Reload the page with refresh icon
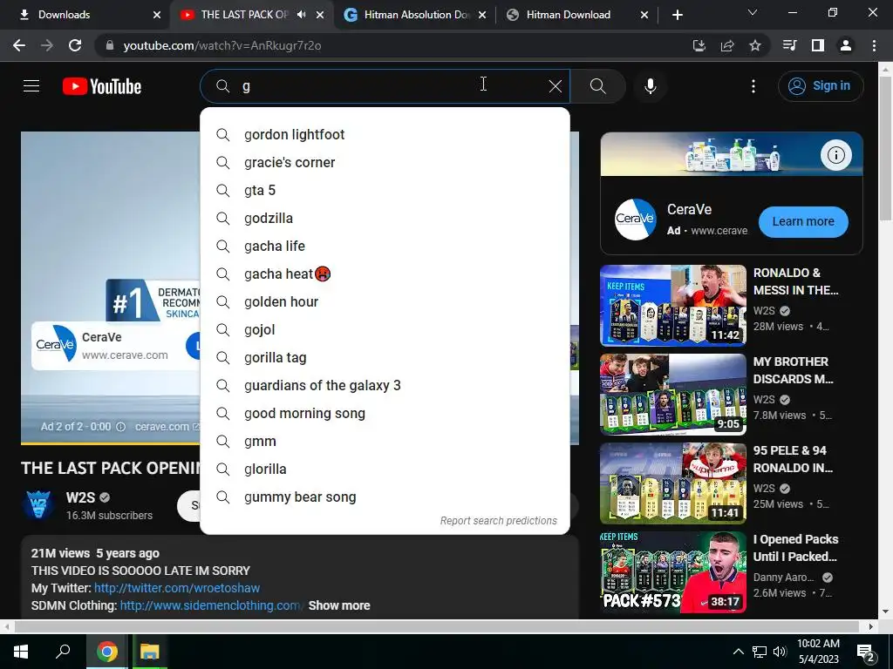This screenshot has height=669, width=893. click(x=75, y=45)
